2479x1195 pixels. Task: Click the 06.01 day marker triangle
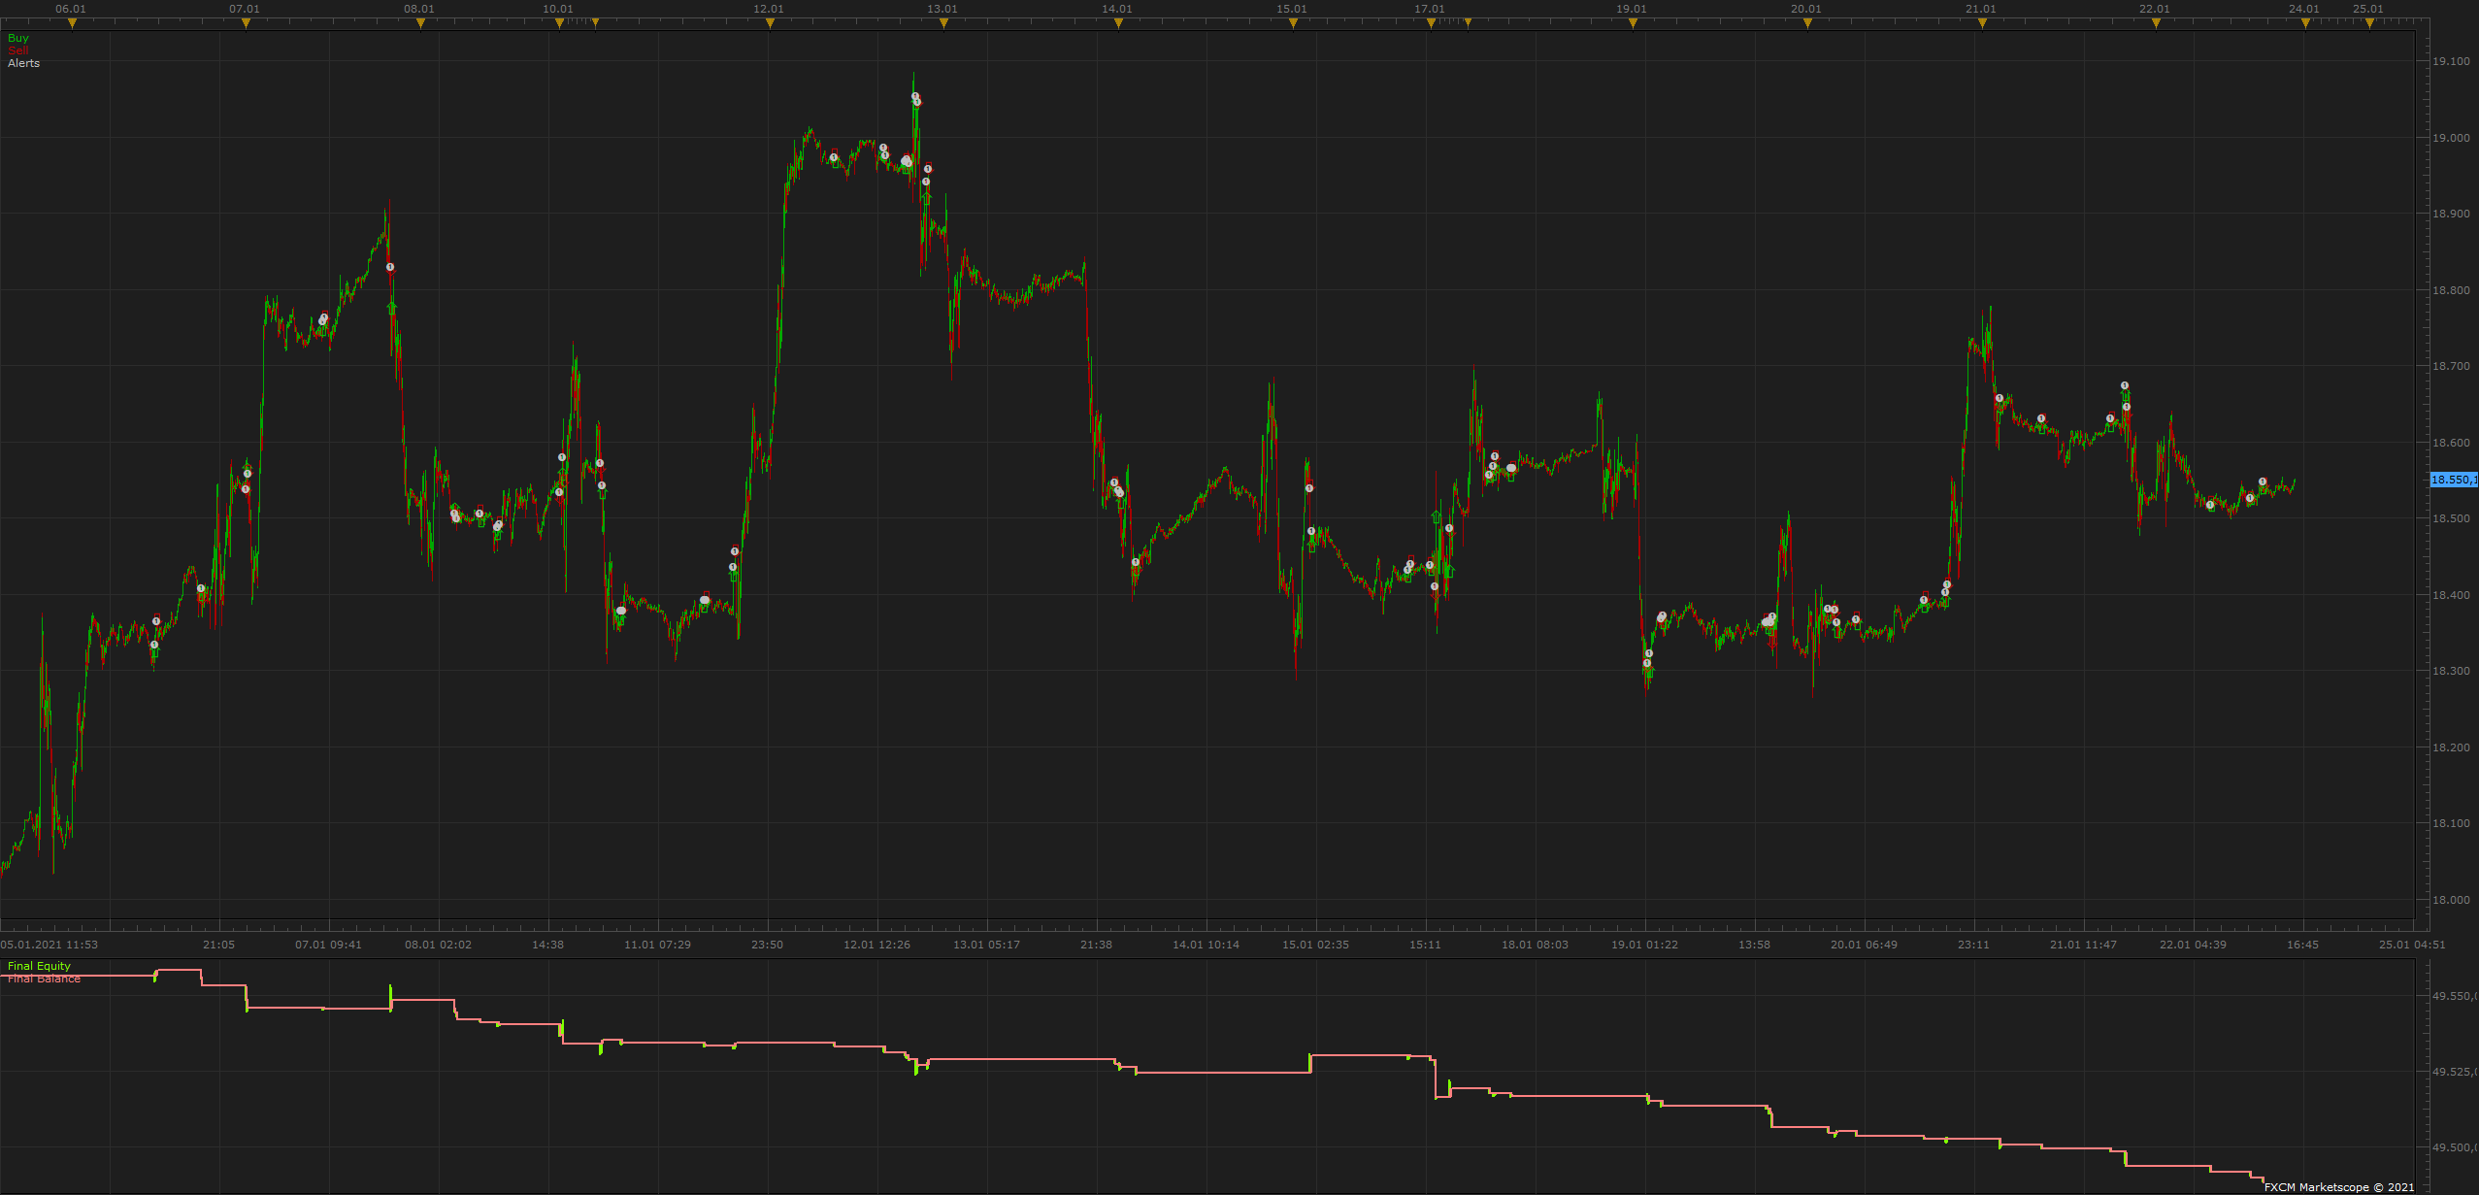72,24
